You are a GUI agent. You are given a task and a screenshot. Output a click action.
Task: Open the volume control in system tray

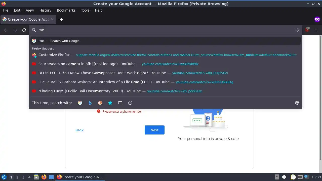coord(284,177)
